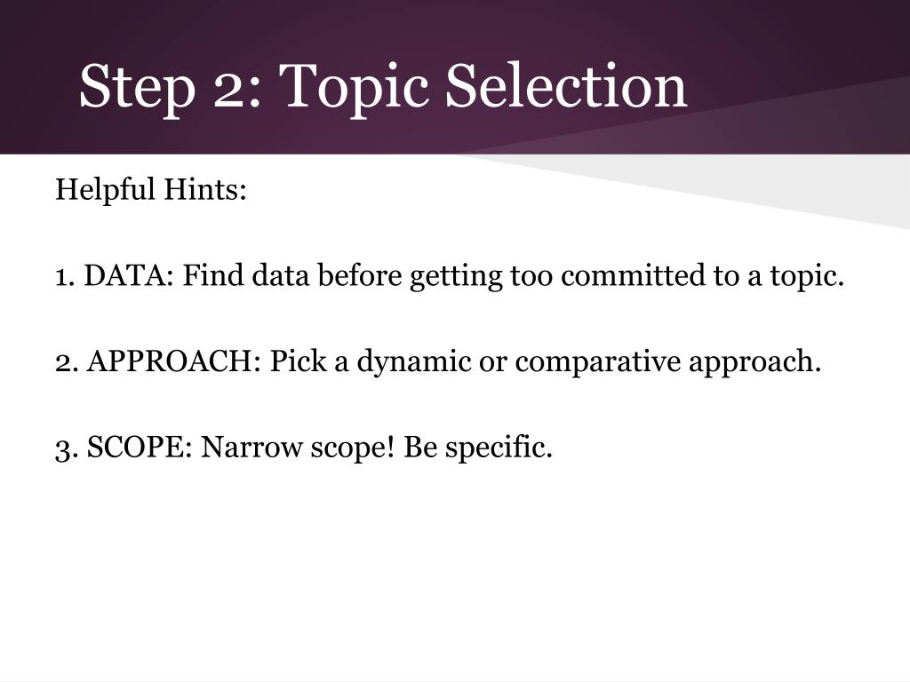
Task: Click the word 'approach.' ending hint two
Action: pos(755,362)
